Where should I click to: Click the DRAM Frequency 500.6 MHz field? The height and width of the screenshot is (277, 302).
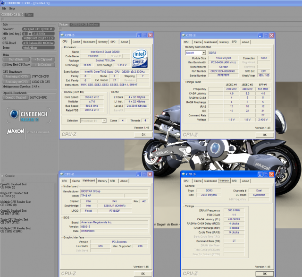pyautogui.click(x=234, y=210)
